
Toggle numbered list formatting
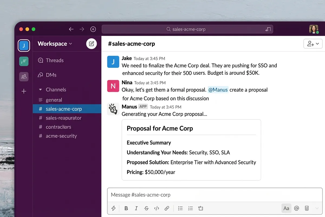[190, 208]
